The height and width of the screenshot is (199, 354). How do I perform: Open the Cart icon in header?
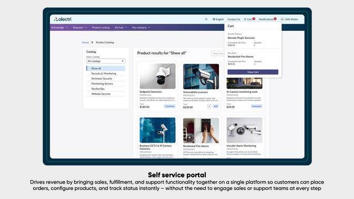click(x=249, y=19)
